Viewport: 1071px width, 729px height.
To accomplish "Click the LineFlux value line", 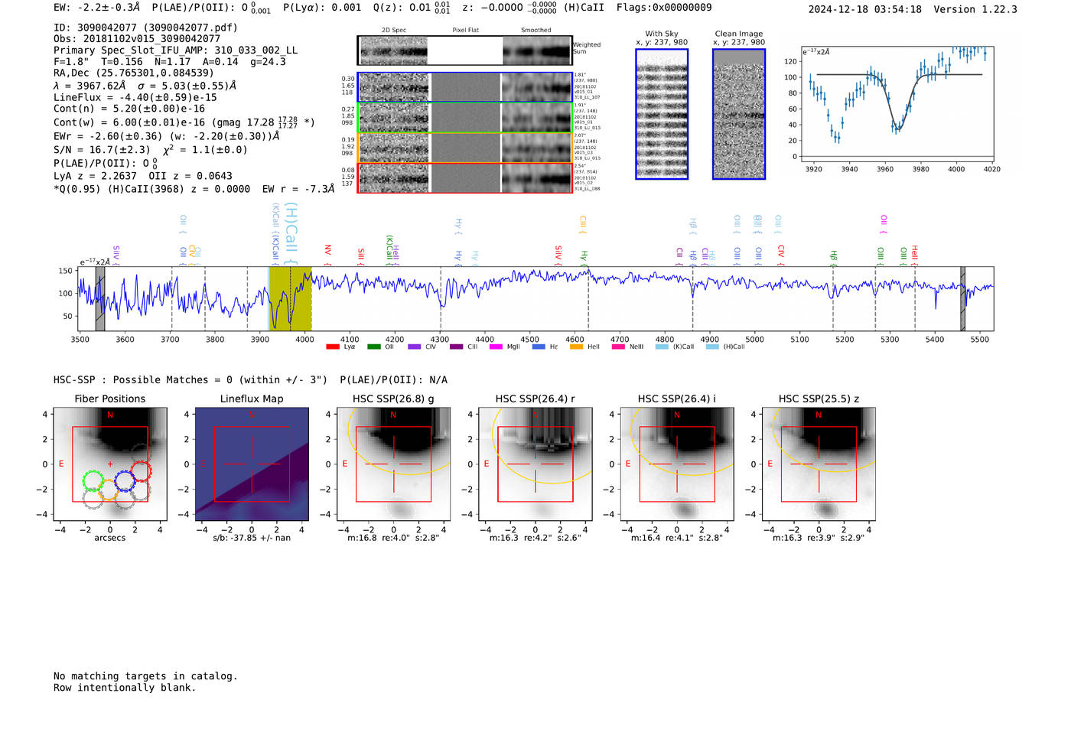I will 135,98.
